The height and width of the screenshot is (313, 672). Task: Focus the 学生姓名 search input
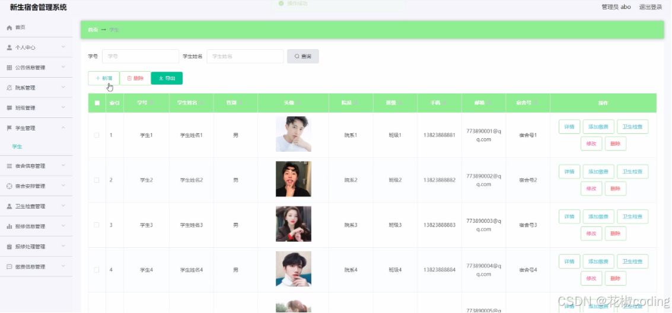pos(245,56)
